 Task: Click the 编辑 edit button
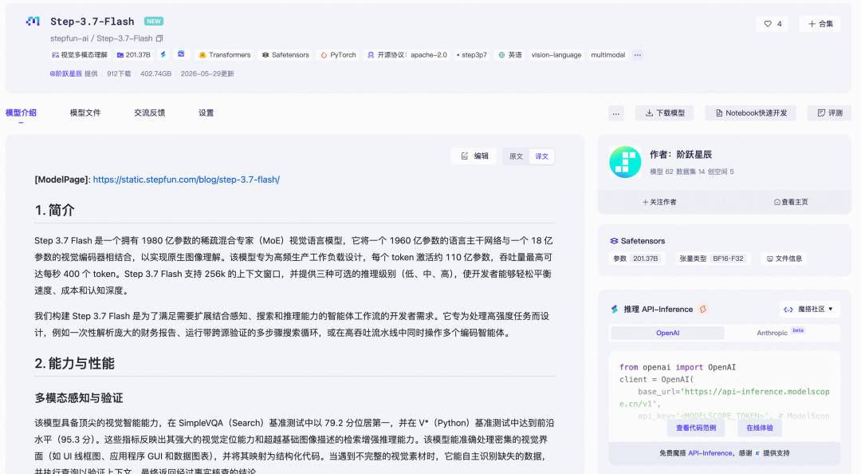point(474,156)
